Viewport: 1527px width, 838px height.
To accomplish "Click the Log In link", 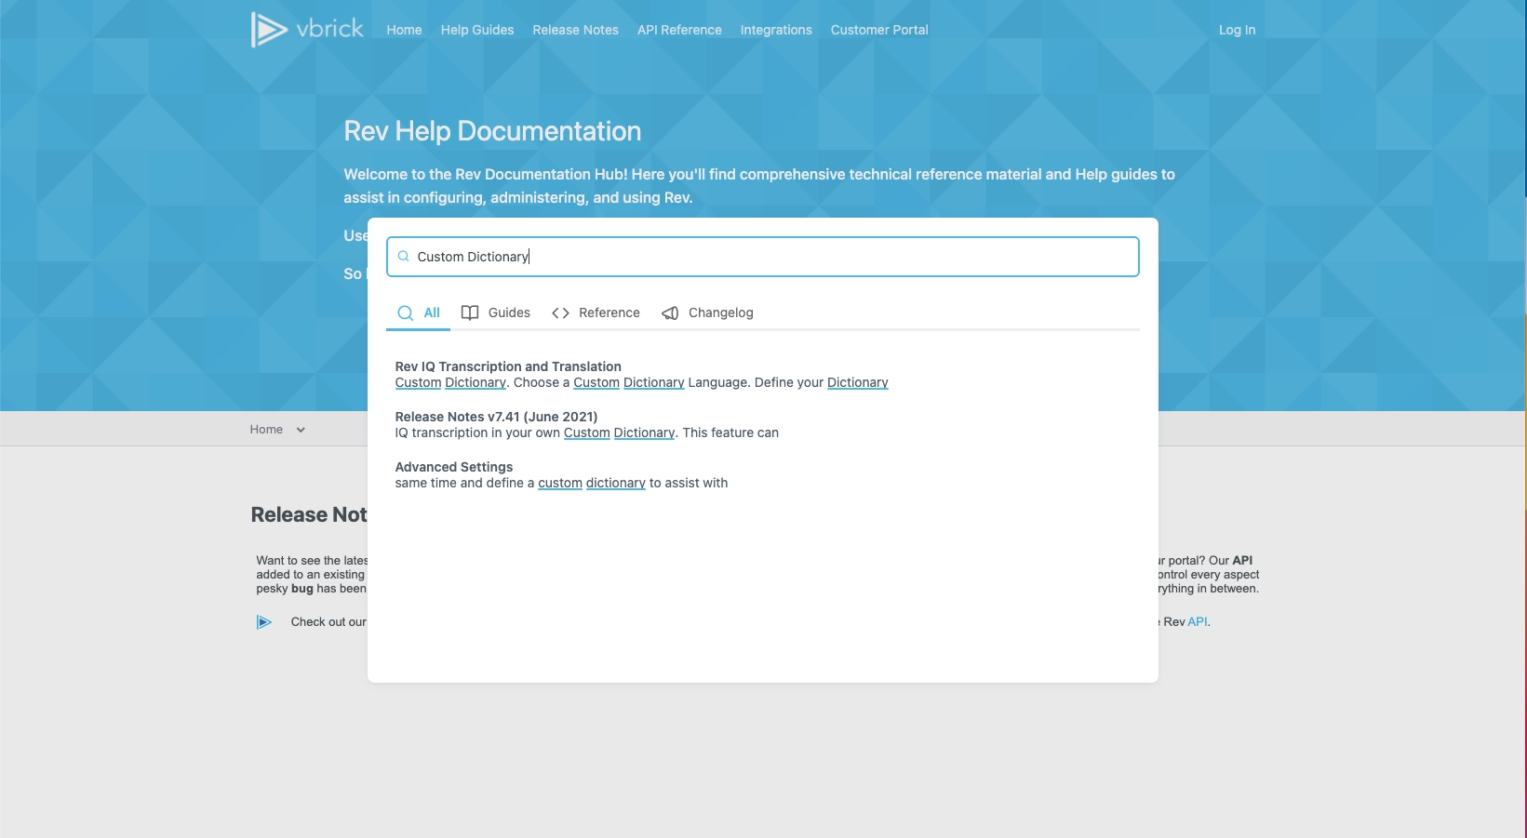I will [1237, 30].
